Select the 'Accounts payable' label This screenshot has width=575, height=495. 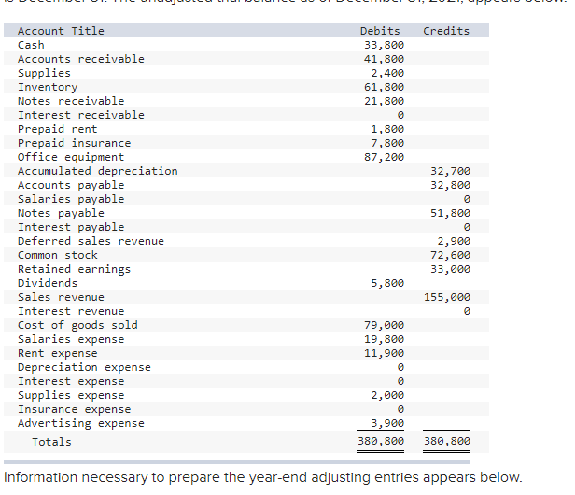click(71, 185)
